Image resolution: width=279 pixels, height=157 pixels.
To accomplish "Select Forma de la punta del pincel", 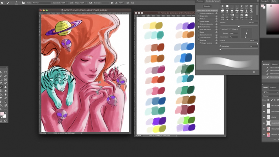I will (x=207, y=11).
